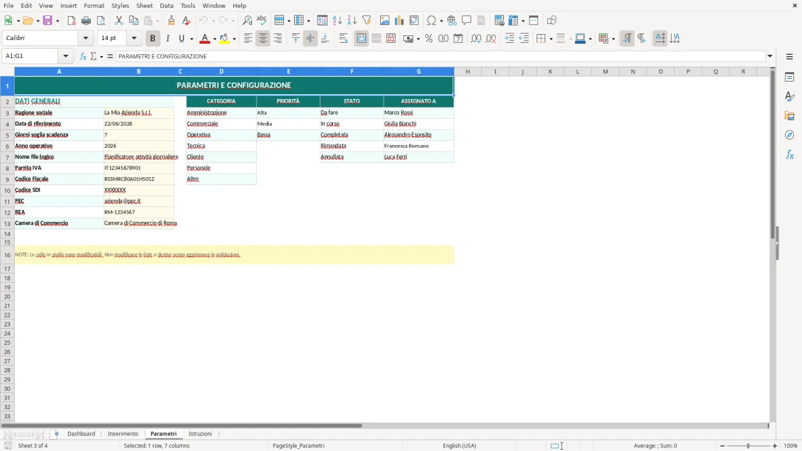Image resolution: width=802 pixels, height=451 pixels.
Task: Format as percent
Action: 428,39
